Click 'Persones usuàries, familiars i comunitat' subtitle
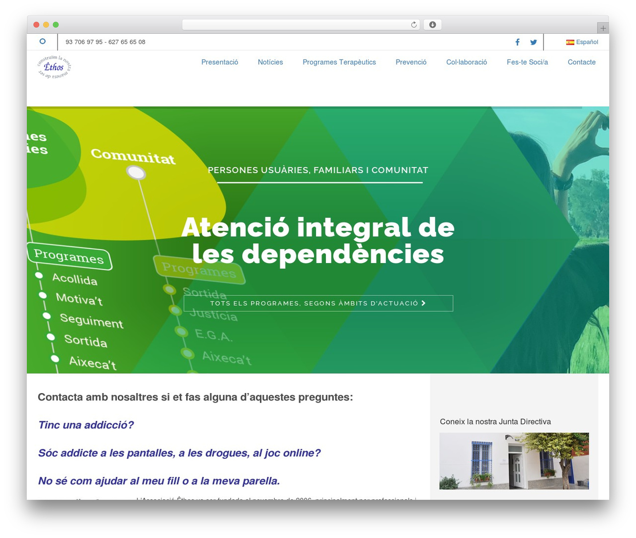Viewport: 636px width, 538px height. pos(318,170)
